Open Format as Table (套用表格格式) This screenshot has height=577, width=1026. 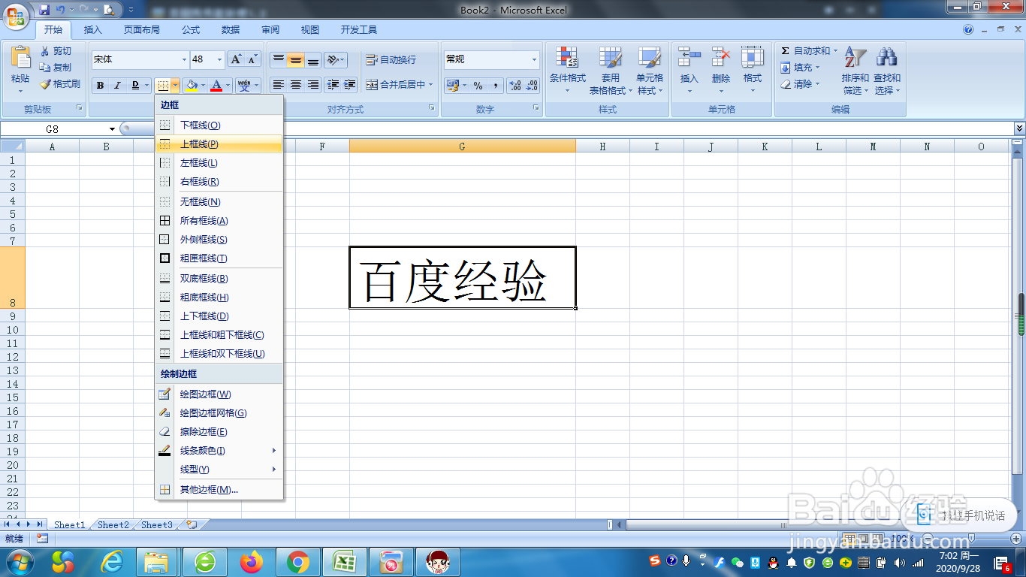(611, 70)
